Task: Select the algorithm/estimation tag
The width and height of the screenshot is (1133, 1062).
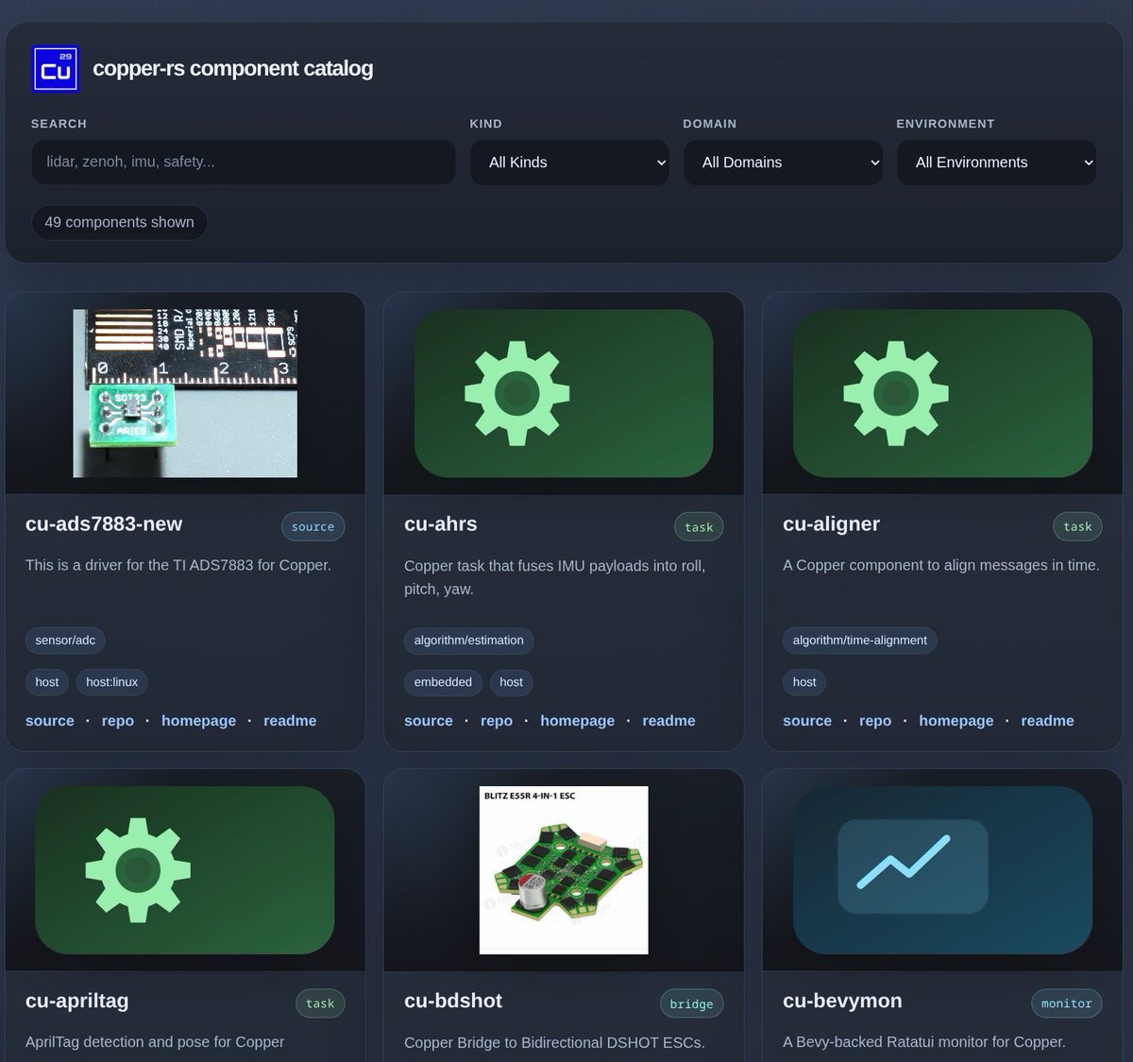Action: click(469, 641)
